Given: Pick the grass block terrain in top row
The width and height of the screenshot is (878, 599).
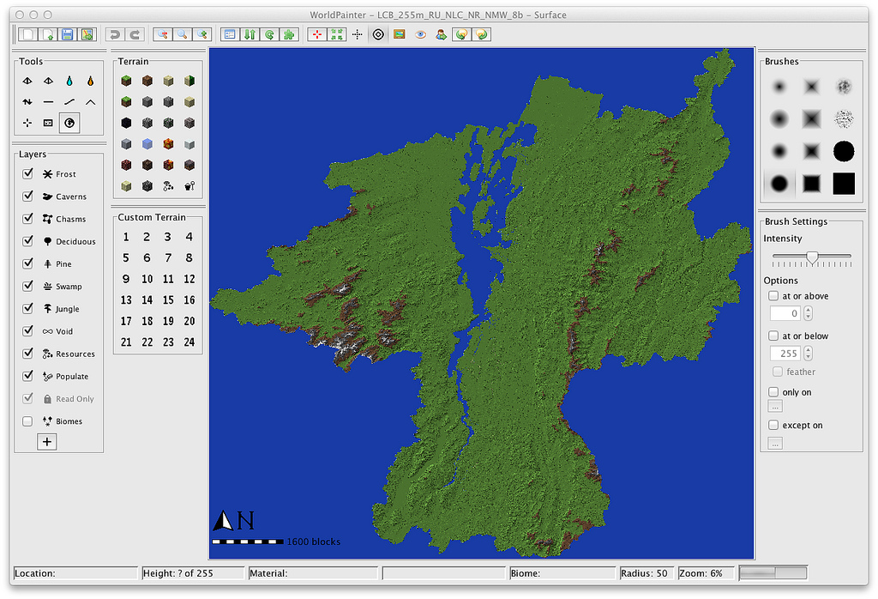Looking at the screenshot, I should point(126,81).
